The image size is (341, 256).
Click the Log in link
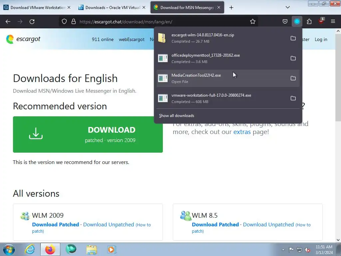321,39
